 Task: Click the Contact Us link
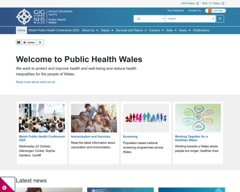tap(194, 10)
